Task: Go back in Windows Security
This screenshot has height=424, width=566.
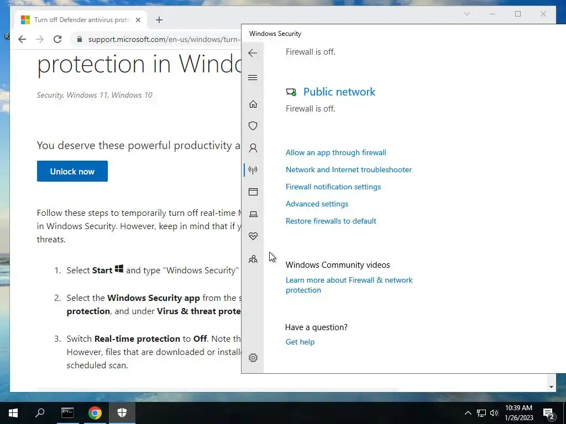Action: click(253, 53)
